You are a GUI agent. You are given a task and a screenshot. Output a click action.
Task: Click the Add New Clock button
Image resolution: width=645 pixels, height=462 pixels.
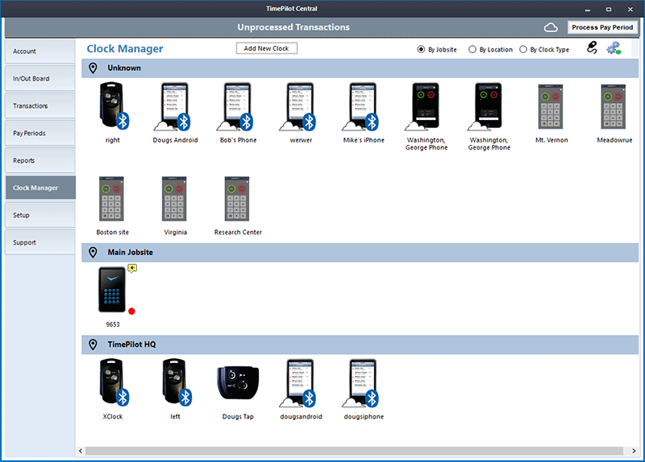tap(267, 48)
